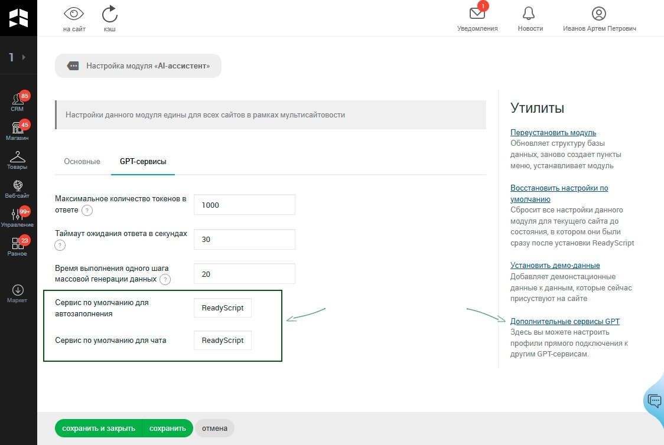Switch to the Основные tab

tap(82, 161)
